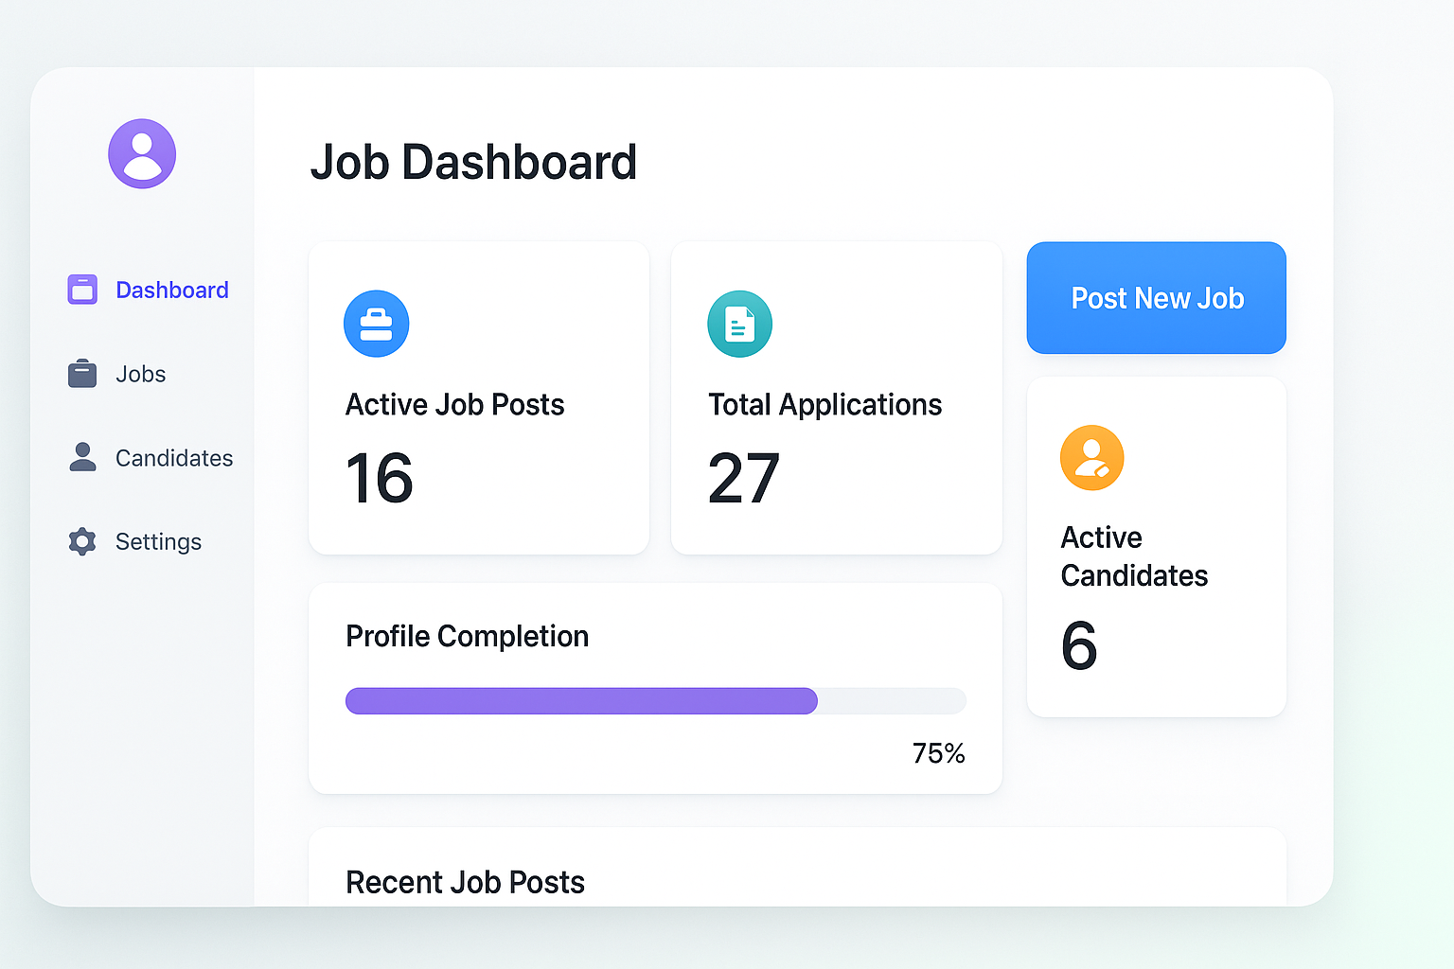The width and height of the screenshot is (1454, 969).
Task: Click the profile avatar icon in sidebar
Action: (x=142, y=152)
